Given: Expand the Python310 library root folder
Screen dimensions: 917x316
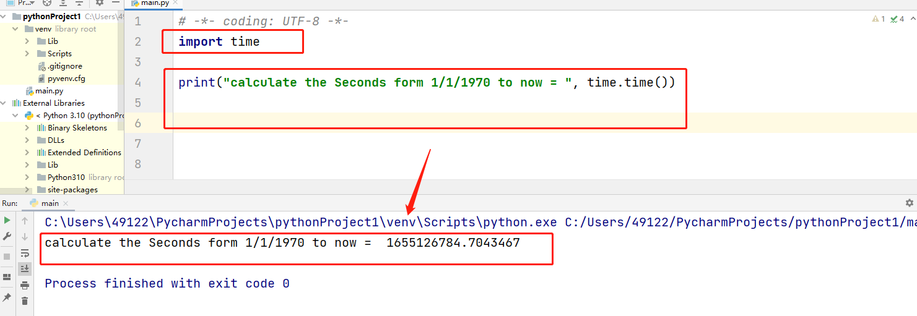Looking at the screenshot, I should pyautogui.click(x=27, y=177).
